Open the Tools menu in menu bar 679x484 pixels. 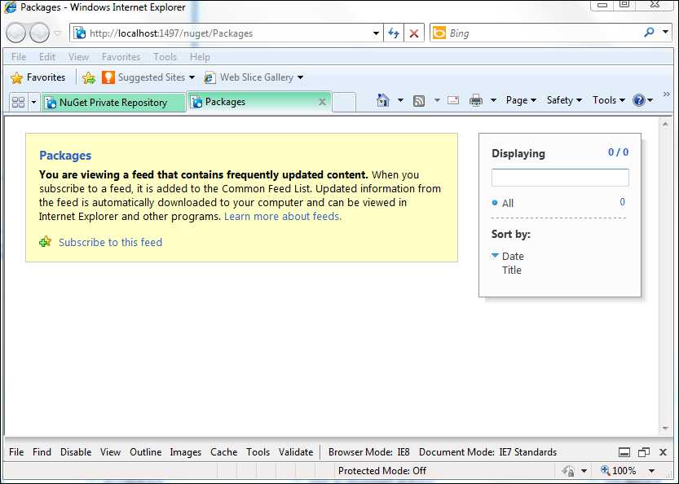pos(165,57)
